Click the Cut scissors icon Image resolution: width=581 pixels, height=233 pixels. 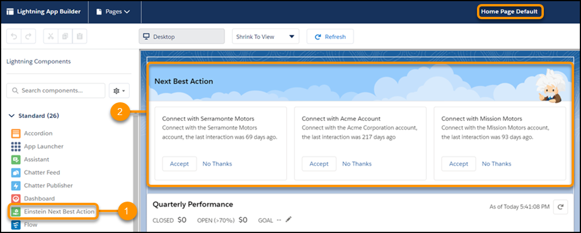[51, 37]
